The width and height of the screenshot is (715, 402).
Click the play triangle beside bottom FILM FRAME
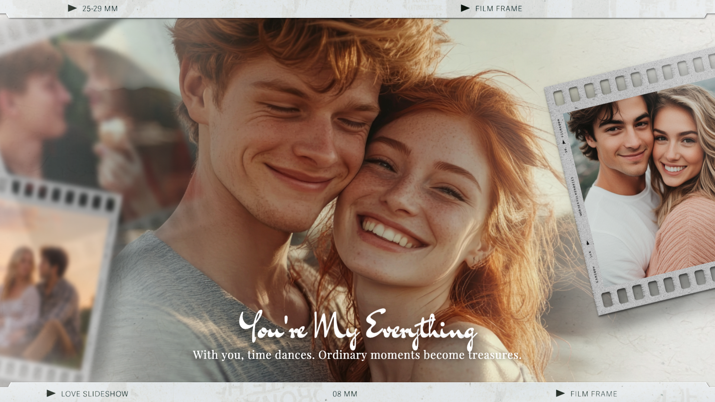coord(560,393)
